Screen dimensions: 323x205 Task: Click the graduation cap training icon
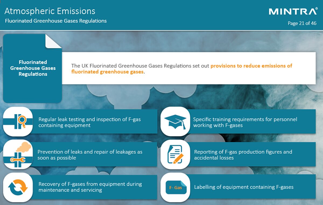(x=175, y=122)
